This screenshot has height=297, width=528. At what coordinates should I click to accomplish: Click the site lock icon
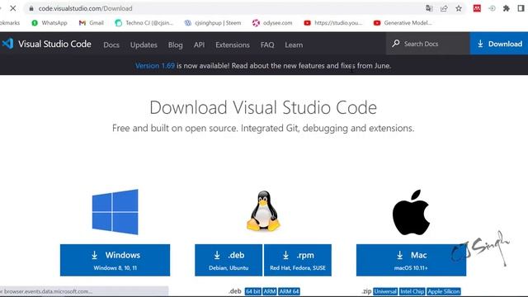coord(31,8)
